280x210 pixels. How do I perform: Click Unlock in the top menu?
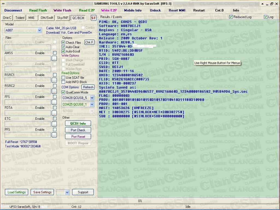click(x=155, y=10)
